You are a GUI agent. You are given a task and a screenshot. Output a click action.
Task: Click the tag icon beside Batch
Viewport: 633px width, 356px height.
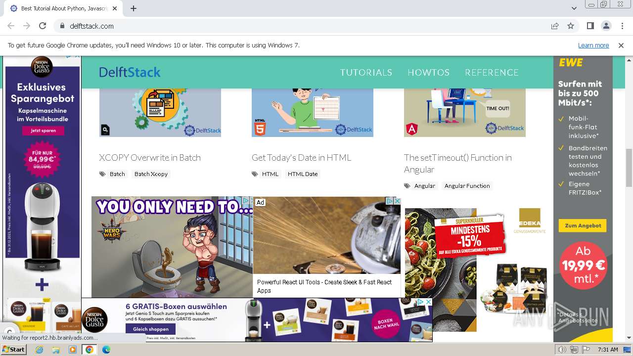(x=102, y=174)
